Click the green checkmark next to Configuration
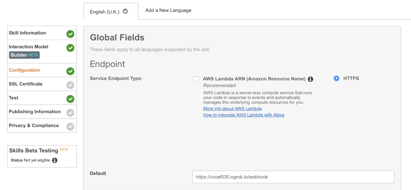Screen dimensions: 411x190 click(x=70, y=71)
